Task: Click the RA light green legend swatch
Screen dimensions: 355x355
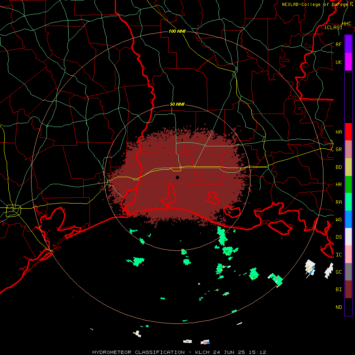Action: 348,202
